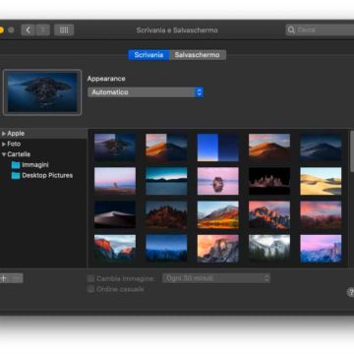Image resolution: width=354 pixels, height=354 pixels.
Task: Open the Automatico appearance dropdown
Action: (x=146, y=92)
